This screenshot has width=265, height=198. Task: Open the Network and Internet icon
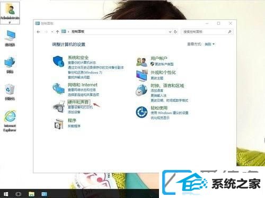click(x=58, y=89)
